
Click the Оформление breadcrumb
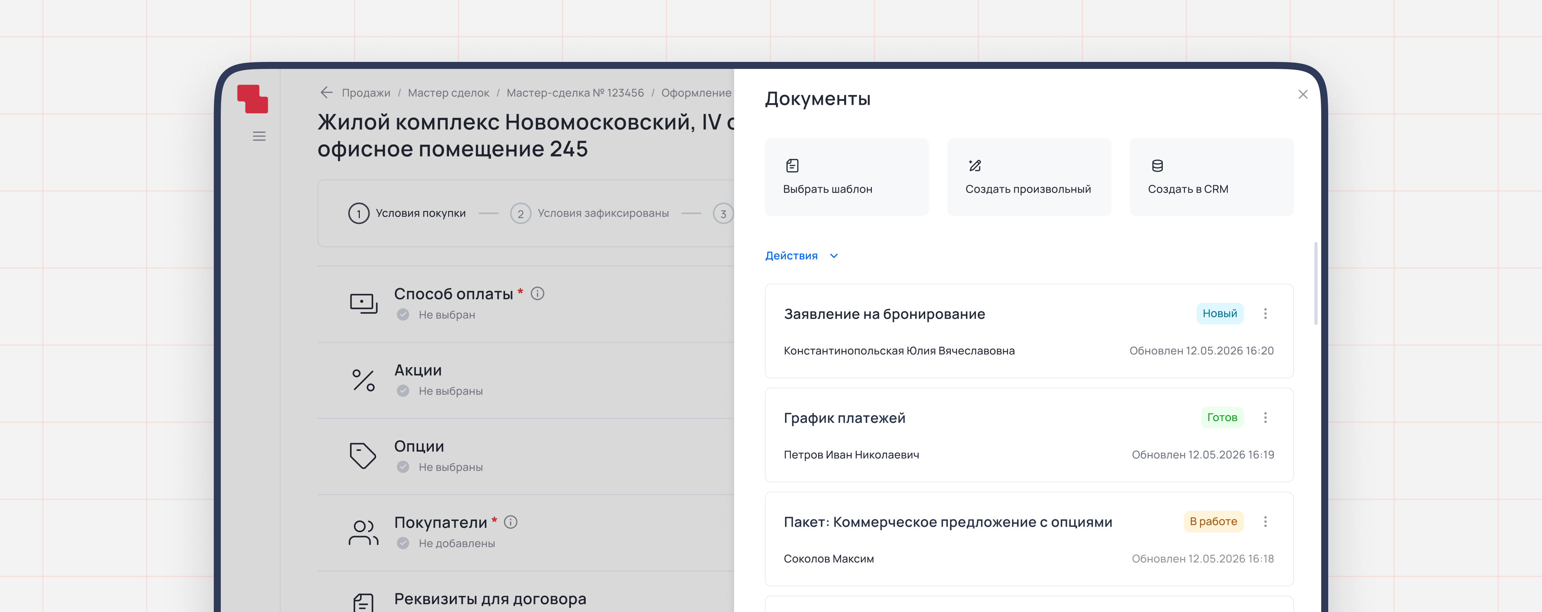[x=696, y=93]
